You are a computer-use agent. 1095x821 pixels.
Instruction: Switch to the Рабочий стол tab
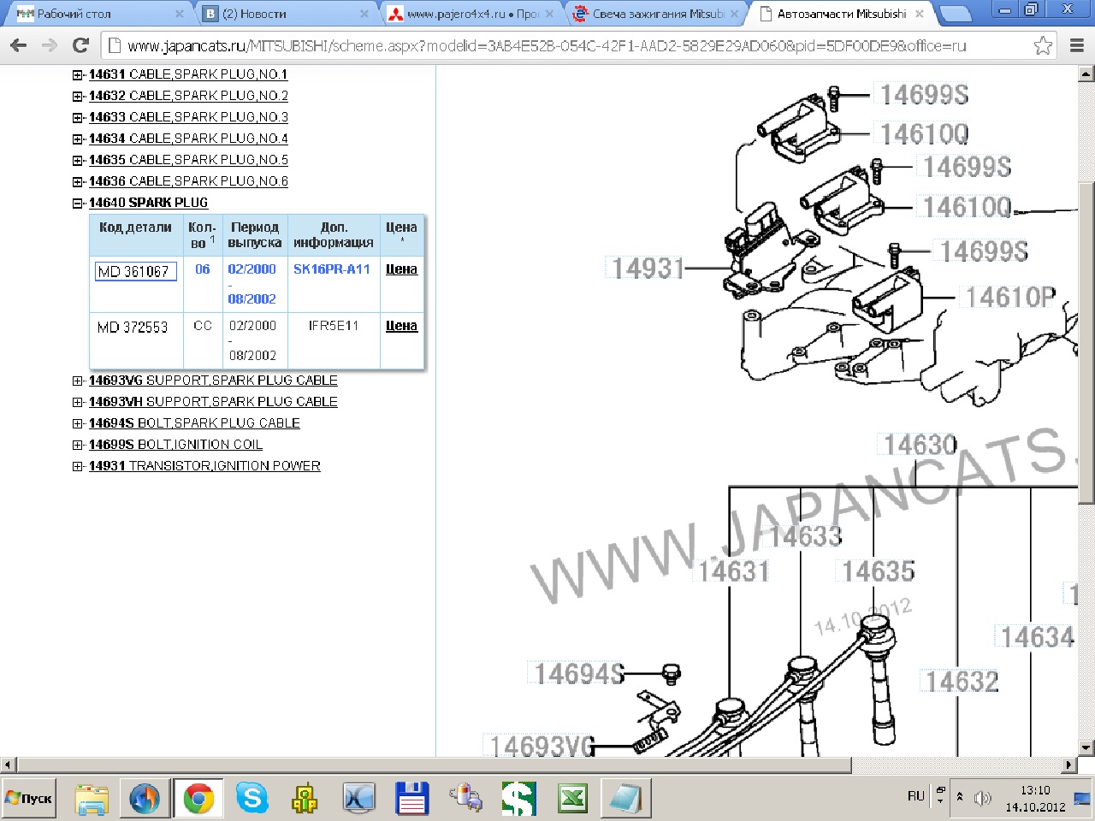pos(94,14)
